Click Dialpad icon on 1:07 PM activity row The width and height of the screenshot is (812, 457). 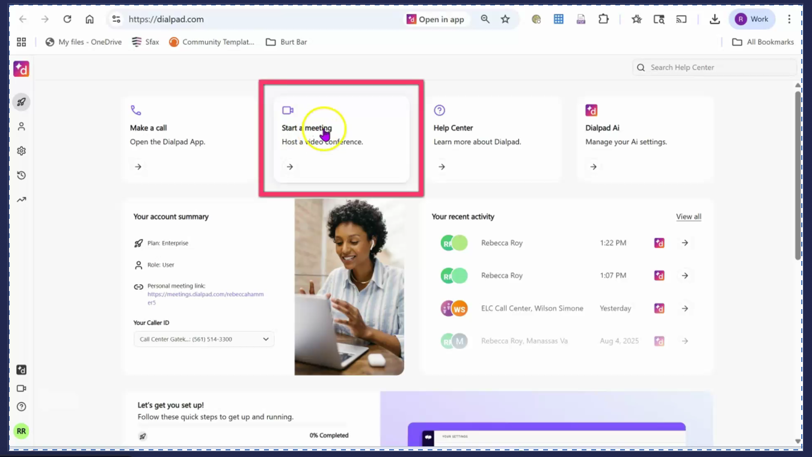(659, 275)
